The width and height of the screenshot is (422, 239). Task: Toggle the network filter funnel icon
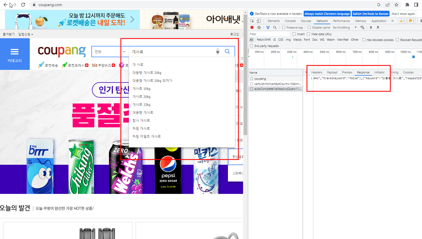click(268, 28)
